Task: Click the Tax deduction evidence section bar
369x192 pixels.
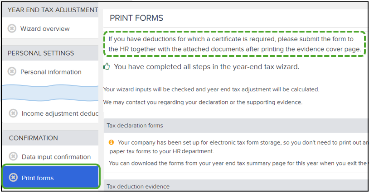Action: (x=235, y=186)
